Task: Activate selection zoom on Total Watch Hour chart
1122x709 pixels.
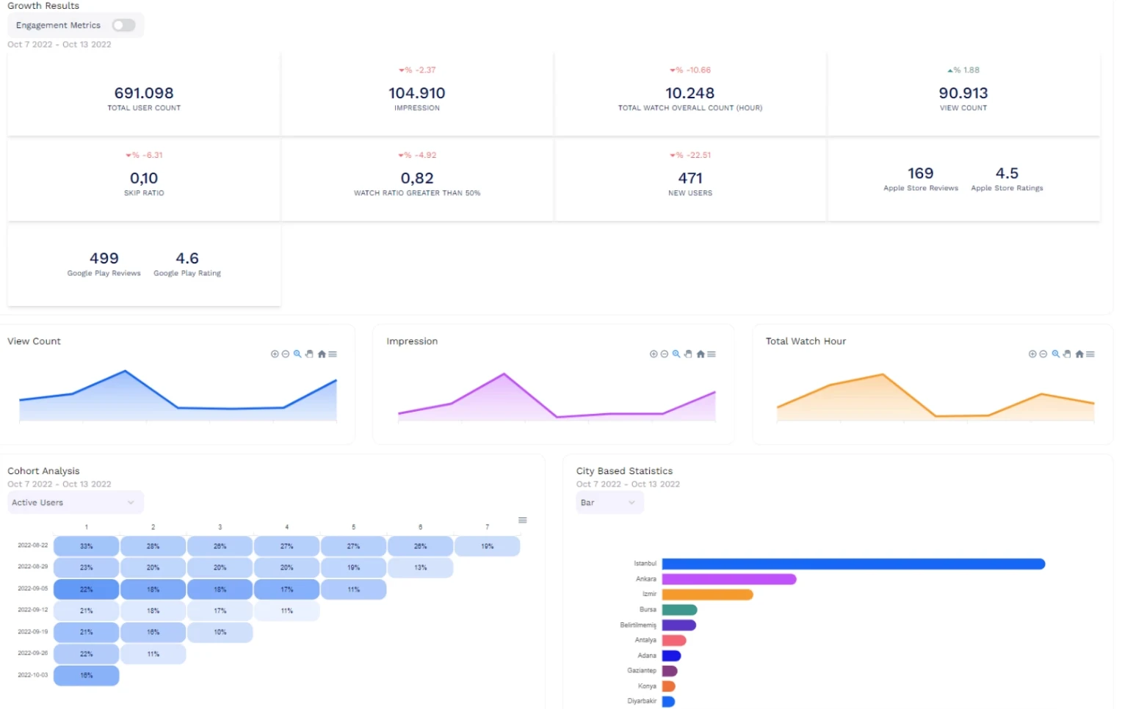Action: 1055,354
